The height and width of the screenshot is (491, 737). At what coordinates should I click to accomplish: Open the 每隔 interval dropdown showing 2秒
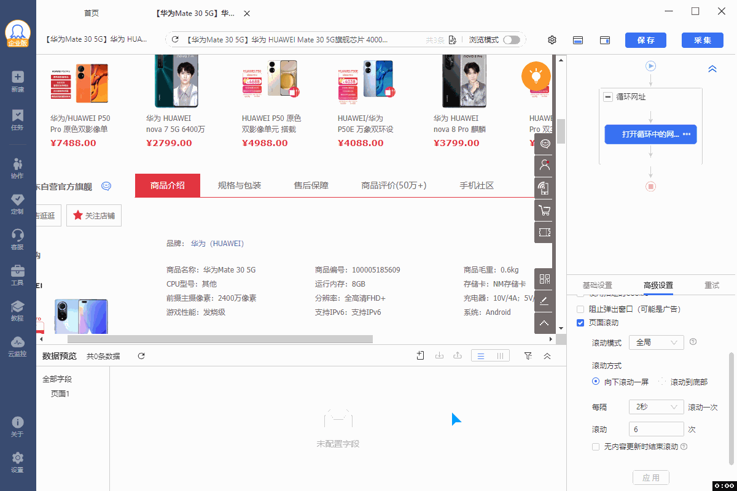click(656, 407)
